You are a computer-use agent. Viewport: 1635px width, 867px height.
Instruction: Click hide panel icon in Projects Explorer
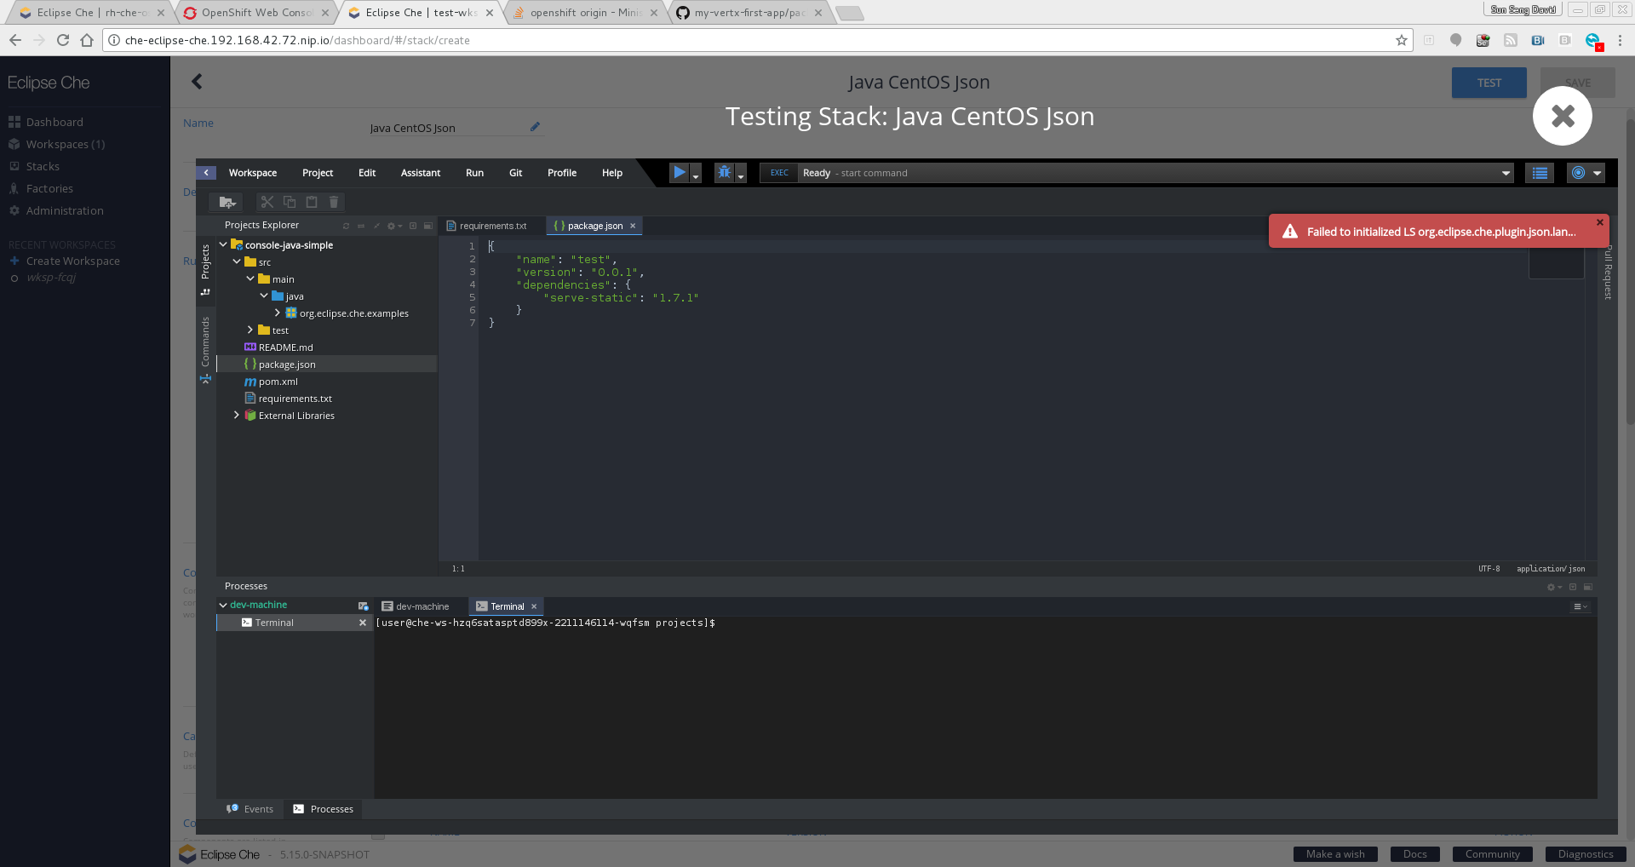point(413,226)
